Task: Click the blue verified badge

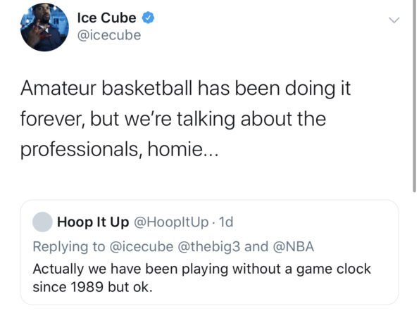Action: tap(148, 18)
